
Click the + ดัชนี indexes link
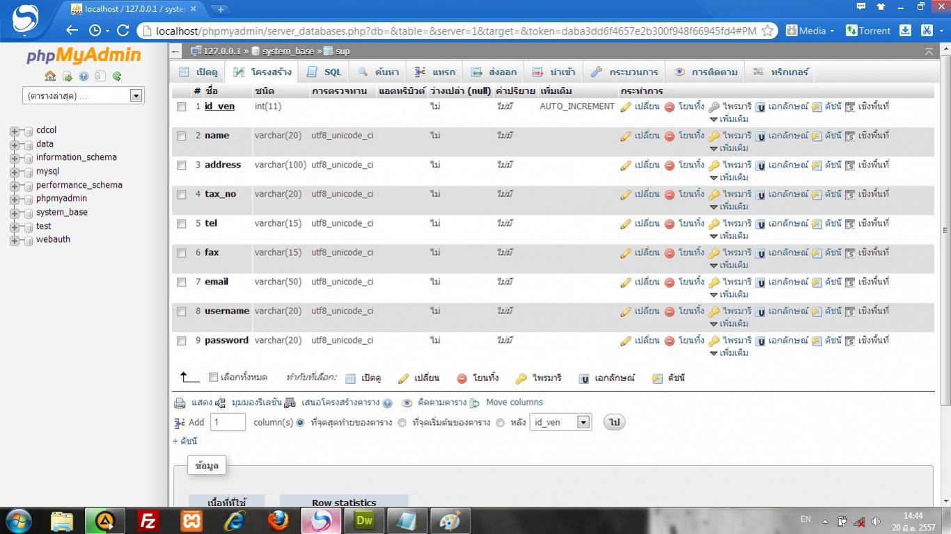(x=185, y=442)
